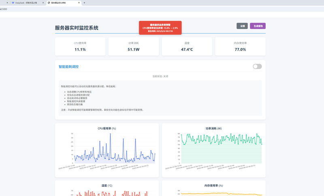Select the CPU使用率 11.1% card
The height and width of the screenshot is (196, 324).
80,46
